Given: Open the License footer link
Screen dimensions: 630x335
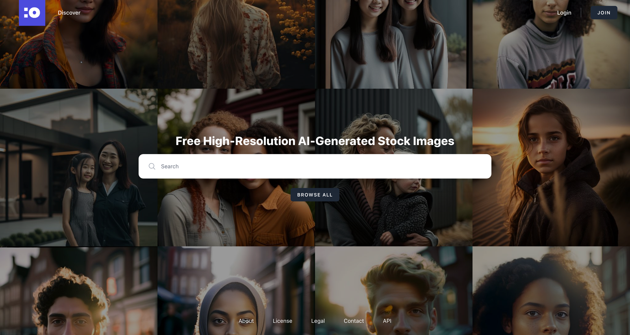Looking at the screenshot, I should [282, 321].
